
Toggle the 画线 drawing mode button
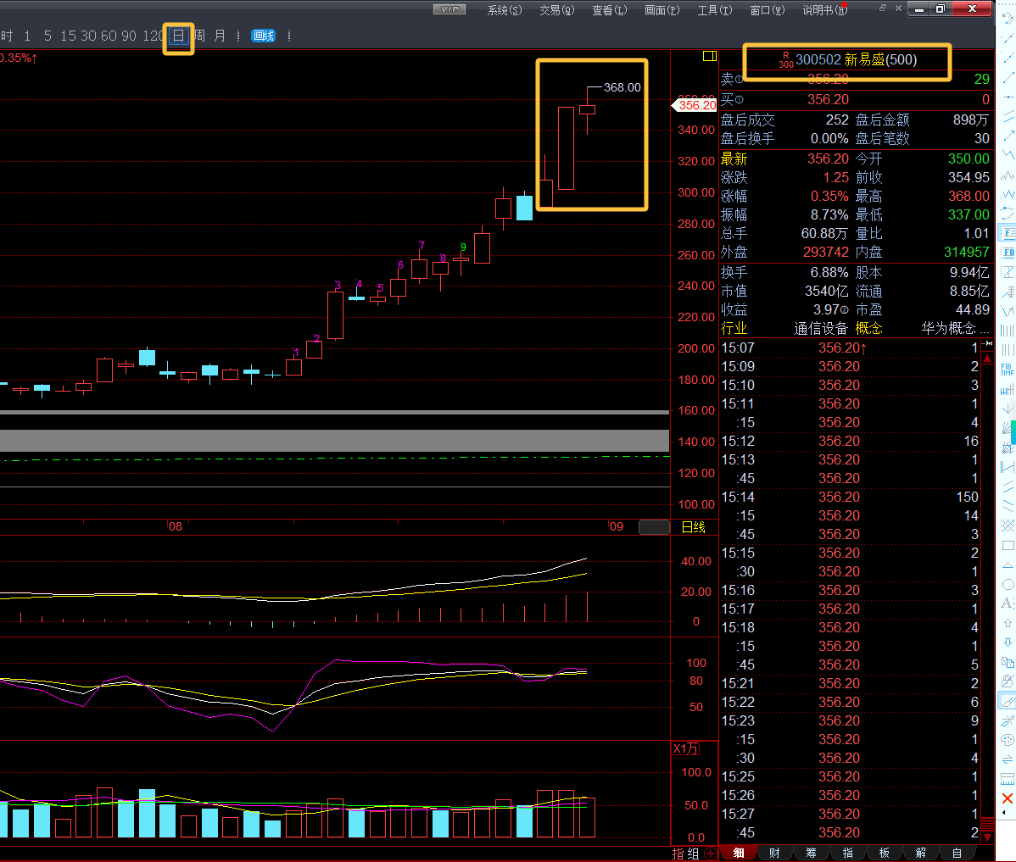[x=264, y=36]
